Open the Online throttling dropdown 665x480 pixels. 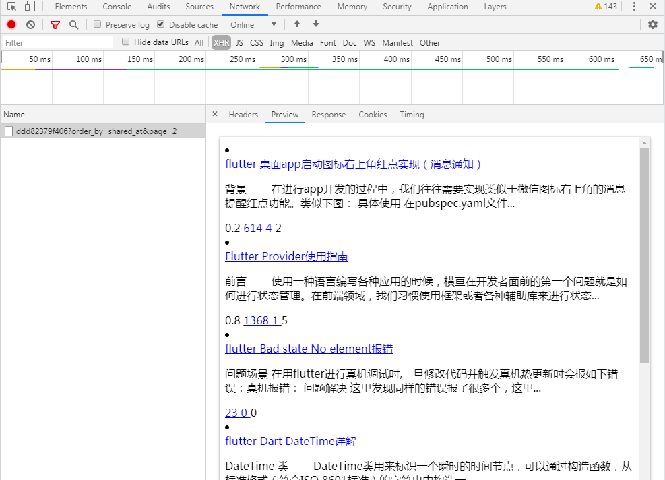253,25
